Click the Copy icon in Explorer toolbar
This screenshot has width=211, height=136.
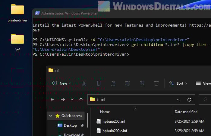coord(99,83)
